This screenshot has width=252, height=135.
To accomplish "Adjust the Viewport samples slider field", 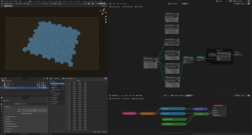I will (35, 111).
